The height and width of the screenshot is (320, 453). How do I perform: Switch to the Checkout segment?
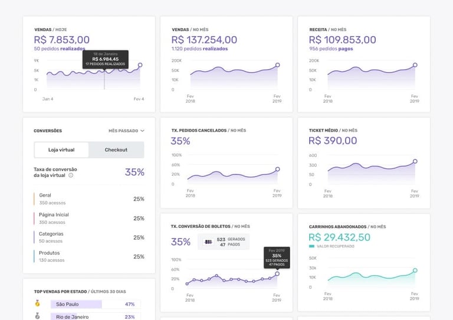pyautogui.click(x=116, y=150)
